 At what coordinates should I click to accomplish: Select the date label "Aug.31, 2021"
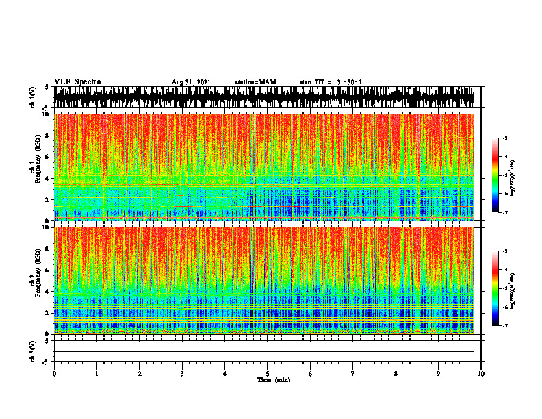[x=191, y=82]
